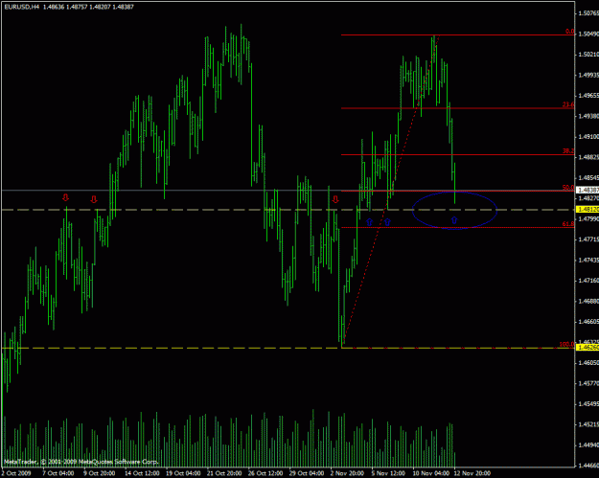
Task: Select the 61.8 Fibonacci level label
Action: coord(568,224)
